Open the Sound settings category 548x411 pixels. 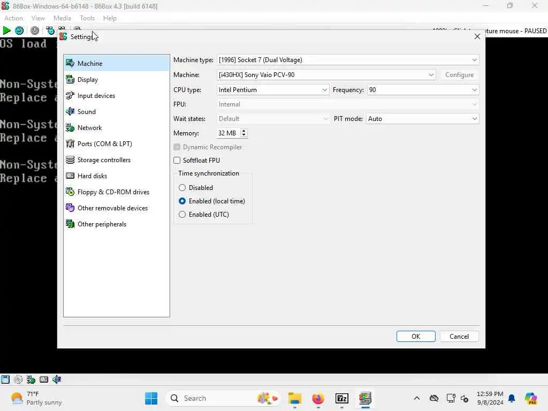[116, 111]
